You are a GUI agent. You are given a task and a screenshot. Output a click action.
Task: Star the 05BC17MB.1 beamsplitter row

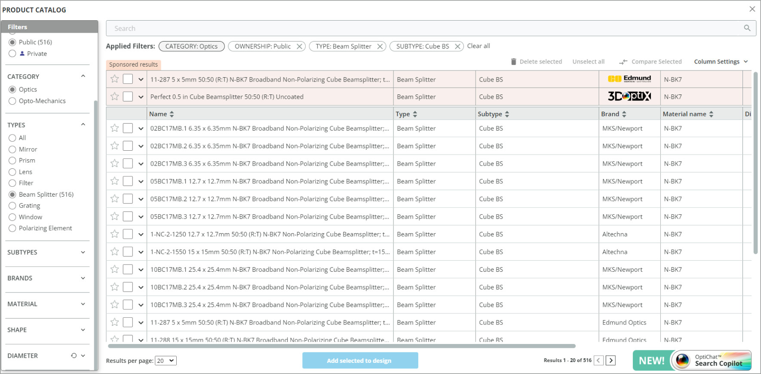click(x=114, y=181)
